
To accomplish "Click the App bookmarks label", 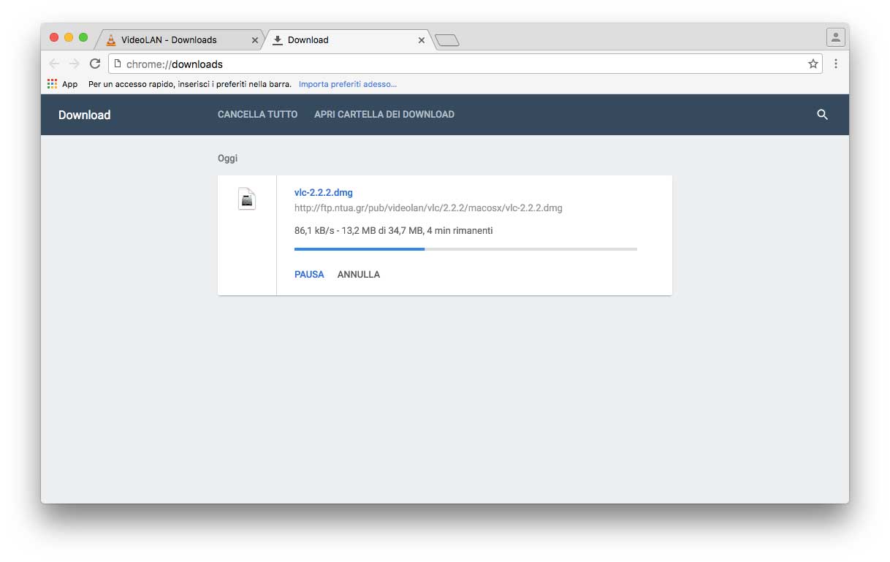I will 69,84.
